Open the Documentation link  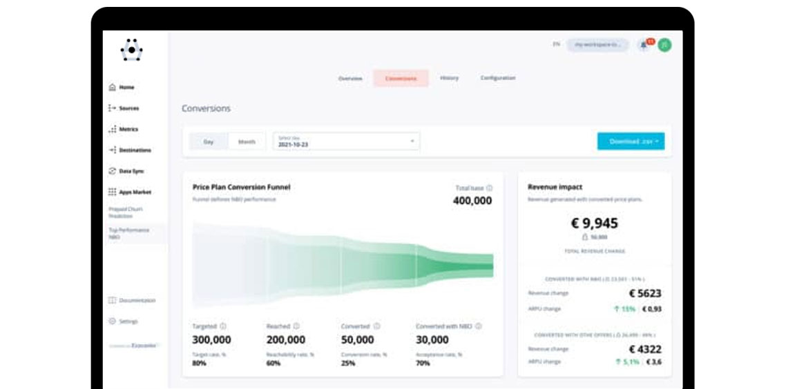tap(133, 301)
